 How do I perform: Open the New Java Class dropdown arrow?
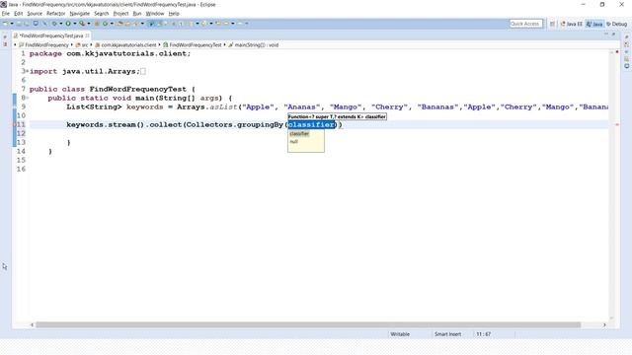pyautogui.click(x=112, y=24)
